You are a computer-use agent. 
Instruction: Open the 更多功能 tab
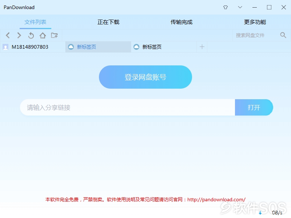tap(255, 22)
